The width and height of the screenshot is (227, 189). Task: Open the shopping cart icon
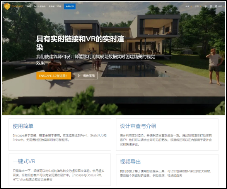pos(211,6)
